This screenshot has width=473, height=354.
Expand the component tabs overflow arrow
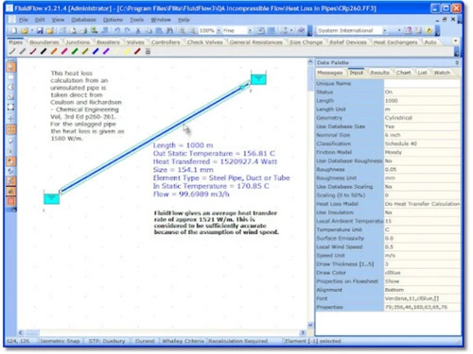coord(455,42)
